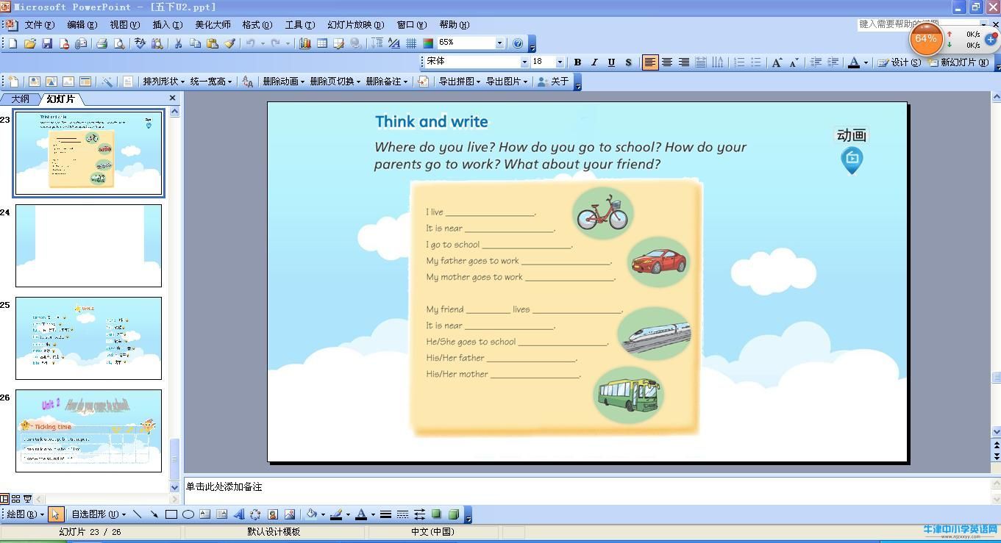The height and width of the screenshot is (543, 1001).
Task: Set center text alignment
Action: point(667,62)
